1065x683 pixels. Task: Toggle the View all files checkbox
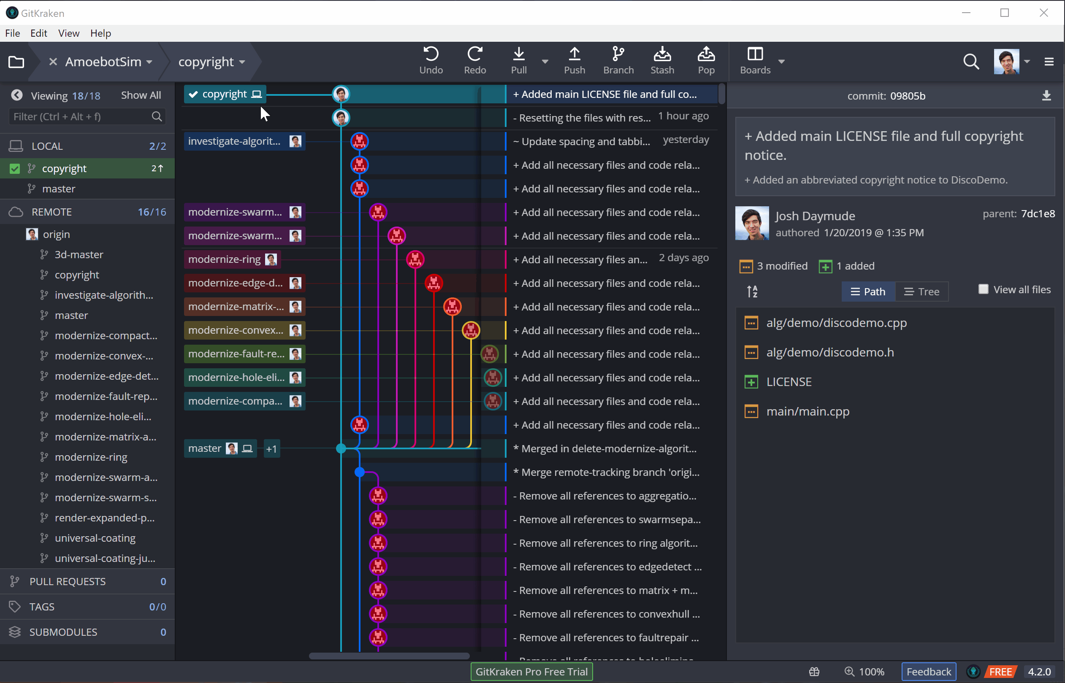984,289
